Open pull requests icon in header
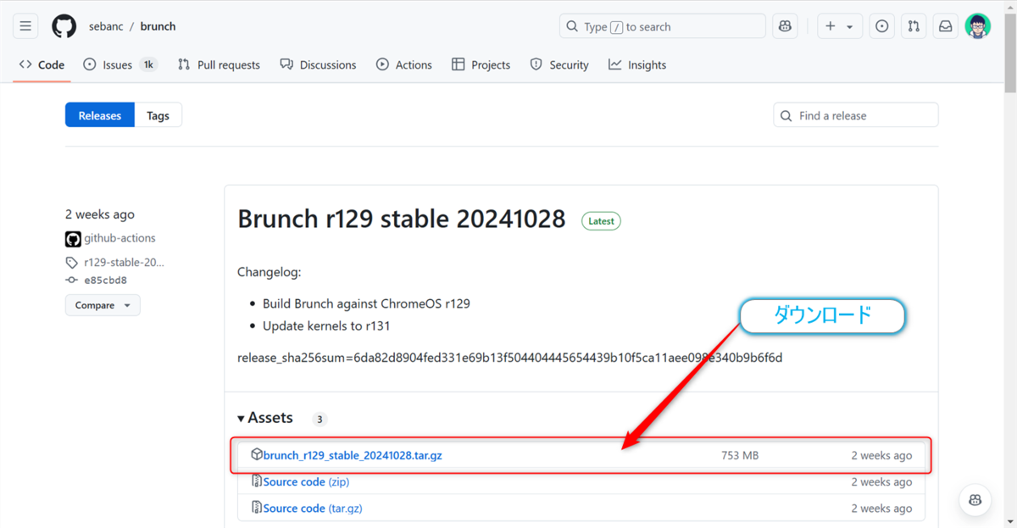The width and height of the screenshot is (1017, 528). pyautogui.click(x=914, y=26)
